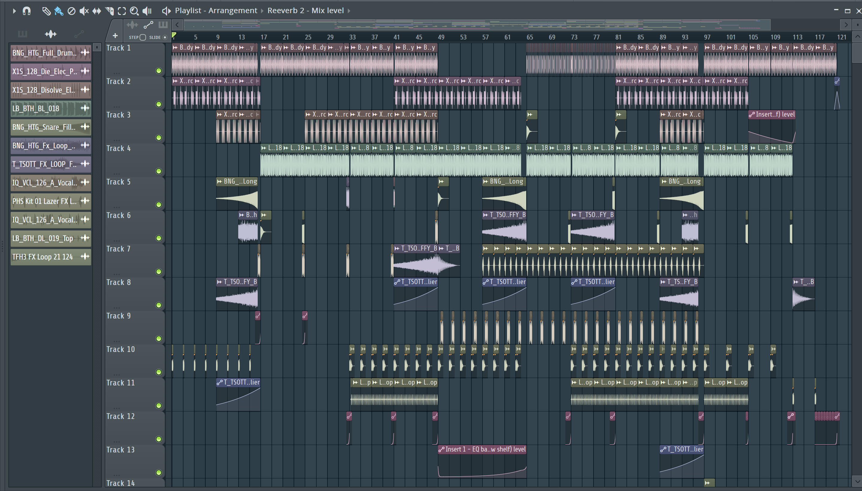The image size is (862, 491).
Task: Open menu of first BNG_..Long clip on Track 5
Action: [220, 182]
